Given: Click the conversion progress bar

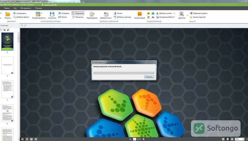Looking at the screenshot, I should 124,73.
